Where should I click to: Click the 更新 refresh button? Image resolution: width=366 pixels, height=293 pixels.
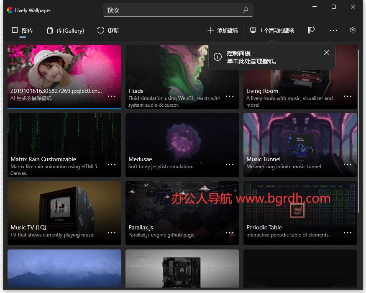(x=108, y=30)
